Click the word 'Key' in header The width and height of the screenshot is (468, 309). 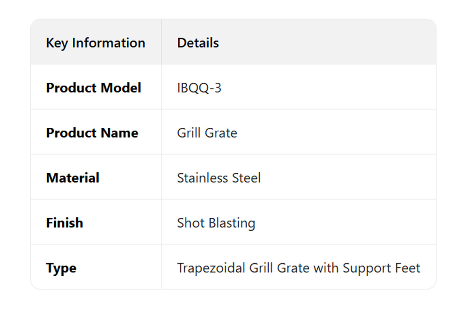57,43
